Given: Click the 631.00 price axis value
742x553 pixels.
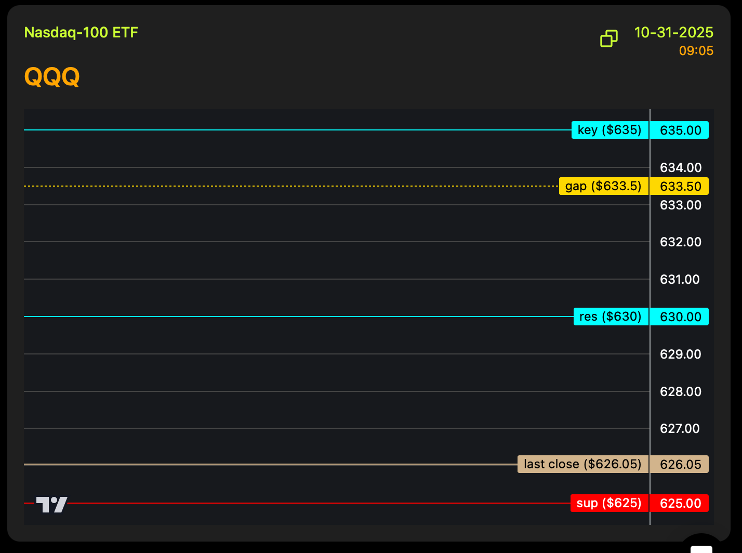Looking at the screenshot, I should pyautogui.click(x=680, y=280).
